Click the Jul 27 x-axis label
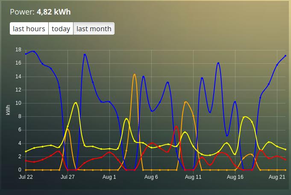Image resolution: width=291 pixels, height=195 pixels. point(68,177)
